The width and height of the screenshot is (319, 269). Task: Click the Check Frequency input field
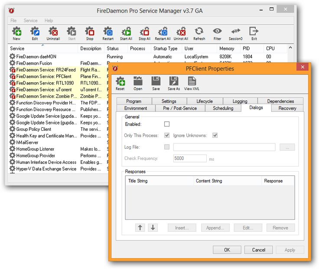pos(190,159)
